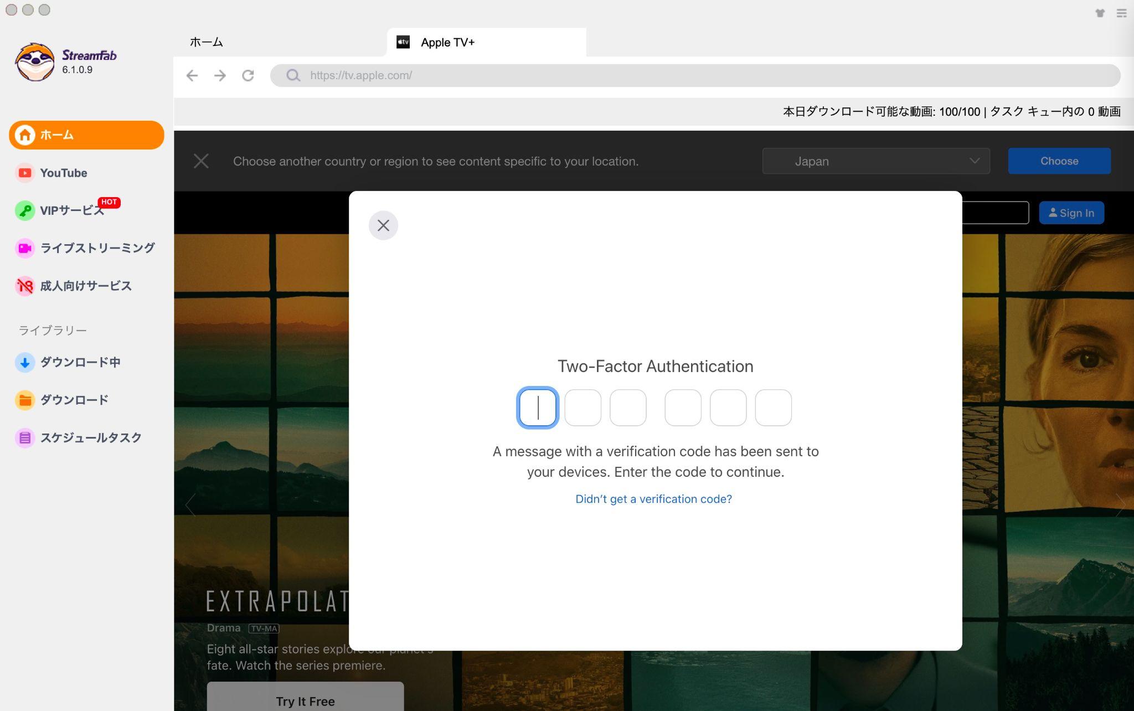Click the pink live streaming camera icon
Screen dimensions: 1134x711
point(25,248)
